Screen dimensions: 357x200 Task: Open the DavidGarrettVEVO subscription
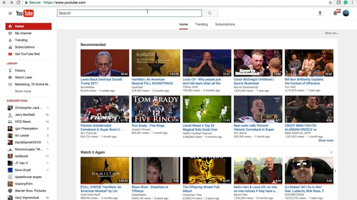click(x=28, y=142)
